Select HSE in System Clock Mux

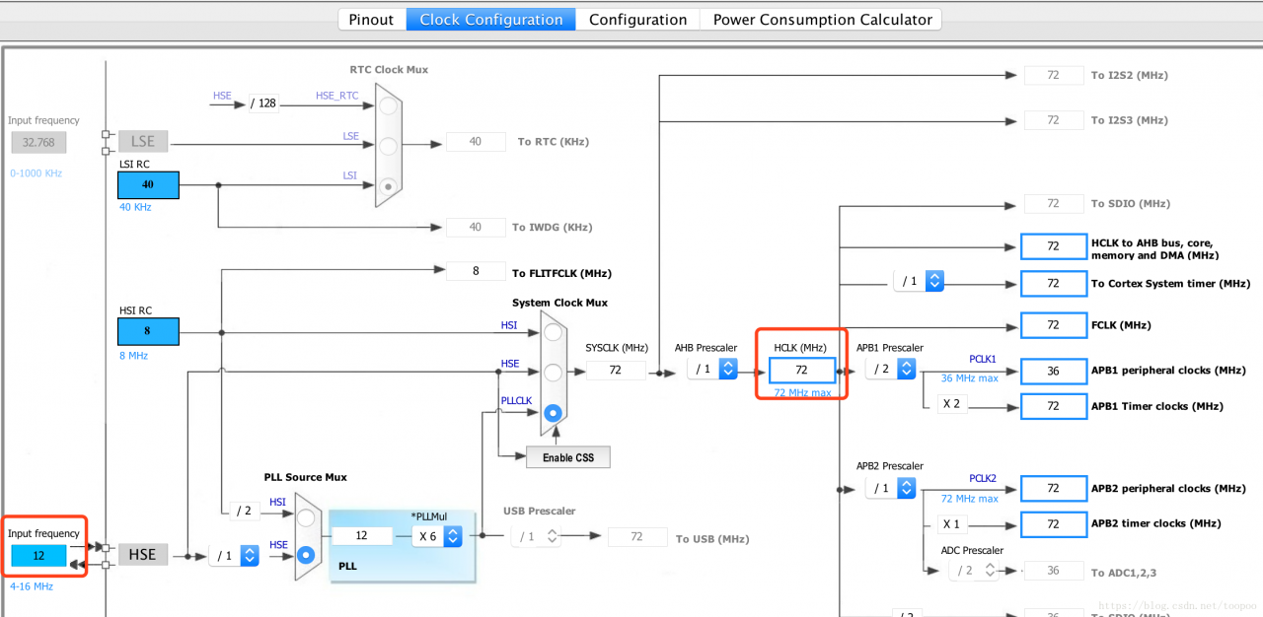[554, 373]
